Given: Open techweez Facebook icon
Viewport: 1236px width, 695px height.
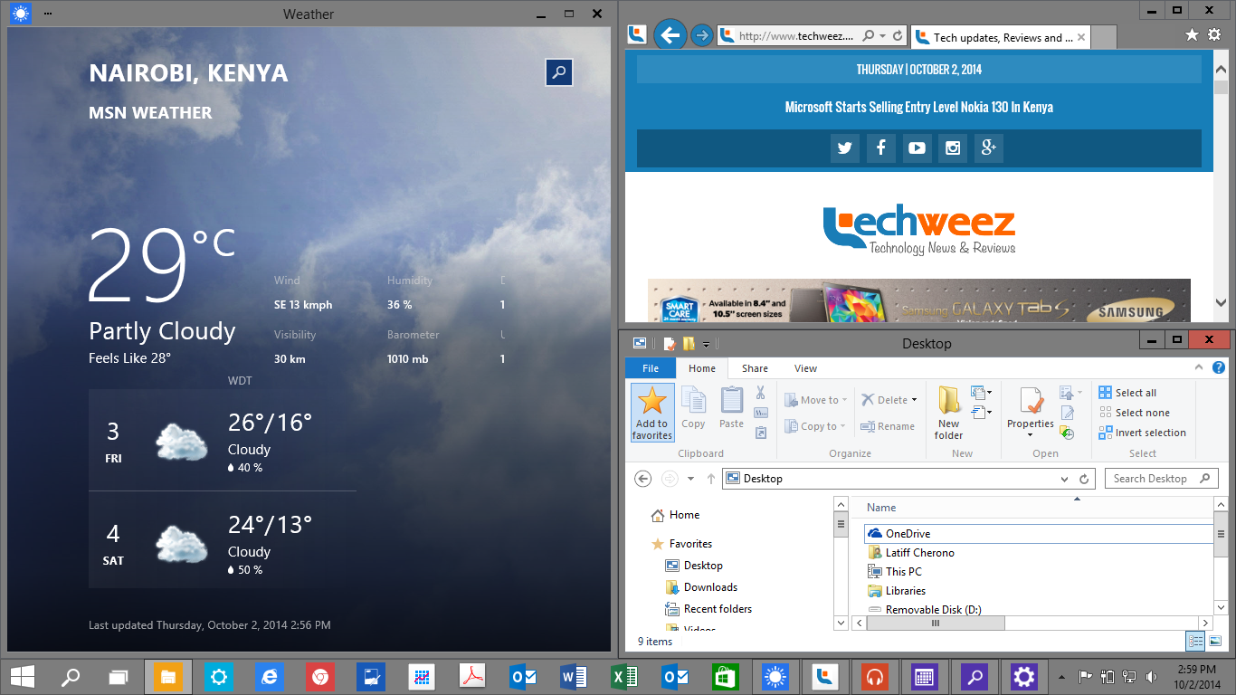Looking at the screenshot, I should coord(880,148).
